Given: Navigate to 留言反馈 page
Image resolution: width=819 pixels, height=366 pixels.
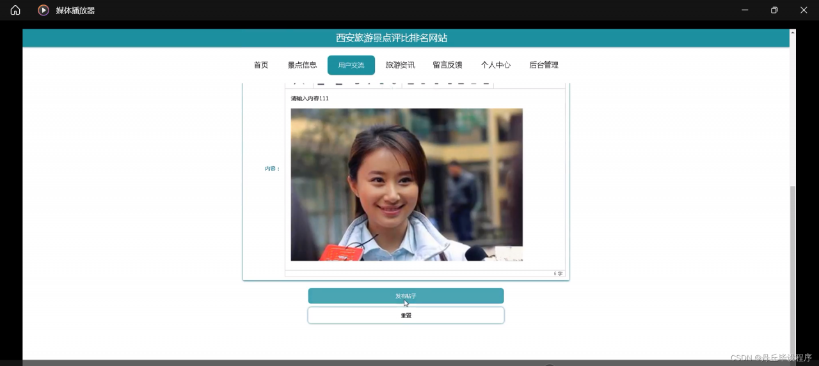Looking at the screenshot, I should point(447,65).
